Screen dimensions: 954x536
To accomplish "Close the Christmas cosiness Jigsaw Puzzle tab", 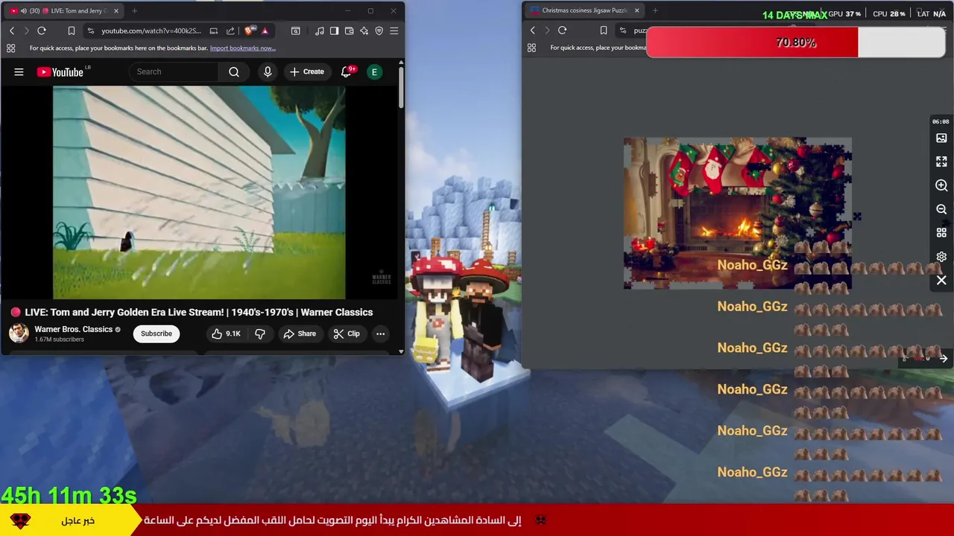I will pos(637,10).
